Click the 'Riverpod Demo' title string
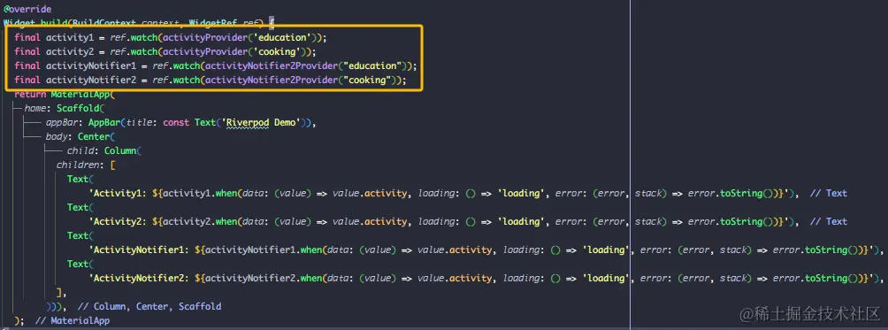 tap(262, 122)
